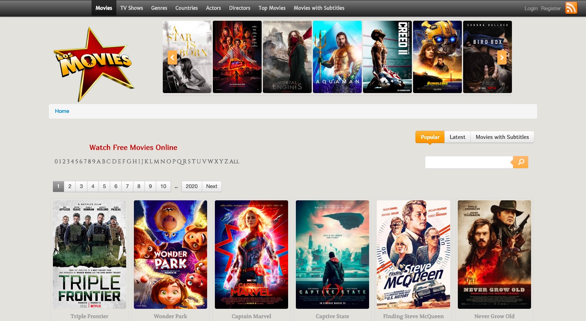Filter movies by letter A

pos(98,161)
